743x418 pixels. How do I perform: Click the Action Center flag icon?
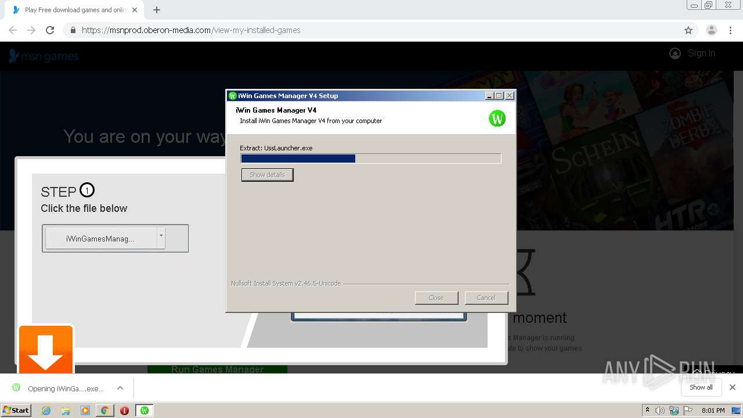click(688, 410)
